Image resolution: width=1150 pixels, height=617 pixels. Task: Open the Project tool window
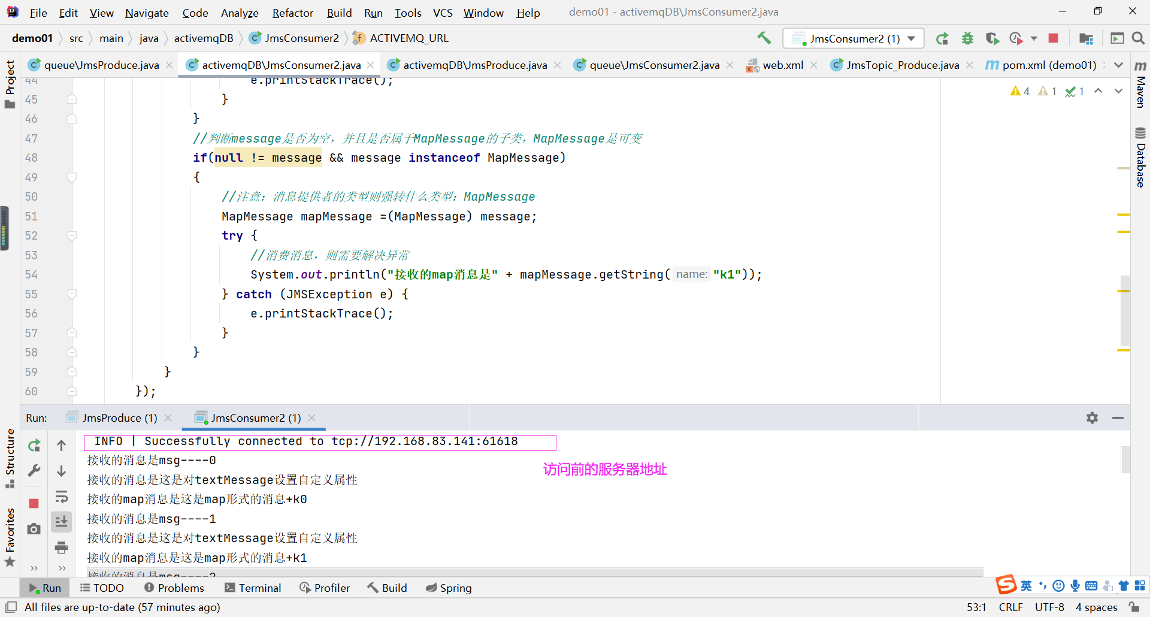point(10,84)
